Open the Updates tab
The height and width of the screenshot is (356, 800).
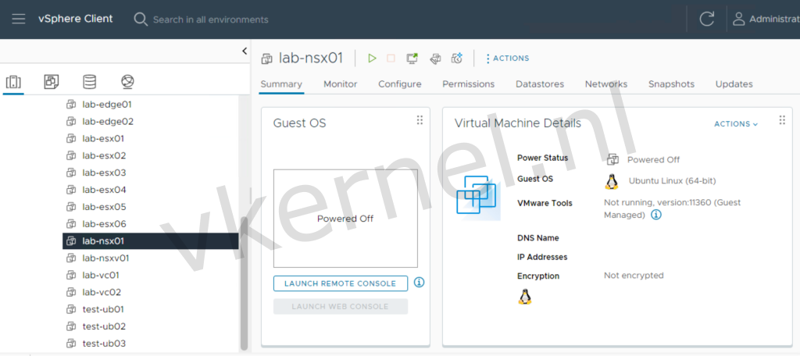tap(734, 84)
